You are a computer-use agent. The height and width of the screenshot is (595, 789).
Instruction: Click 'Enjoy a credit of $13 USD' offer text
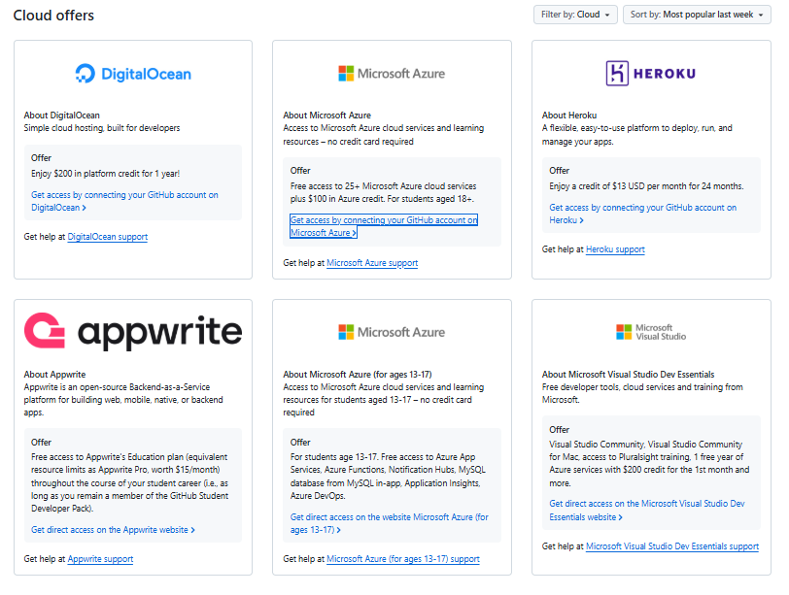click(x=646, y=186)
